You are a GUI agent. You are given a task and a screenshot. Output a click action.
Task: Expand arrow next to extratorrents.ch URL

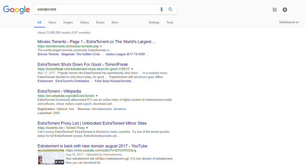point(101,46)
